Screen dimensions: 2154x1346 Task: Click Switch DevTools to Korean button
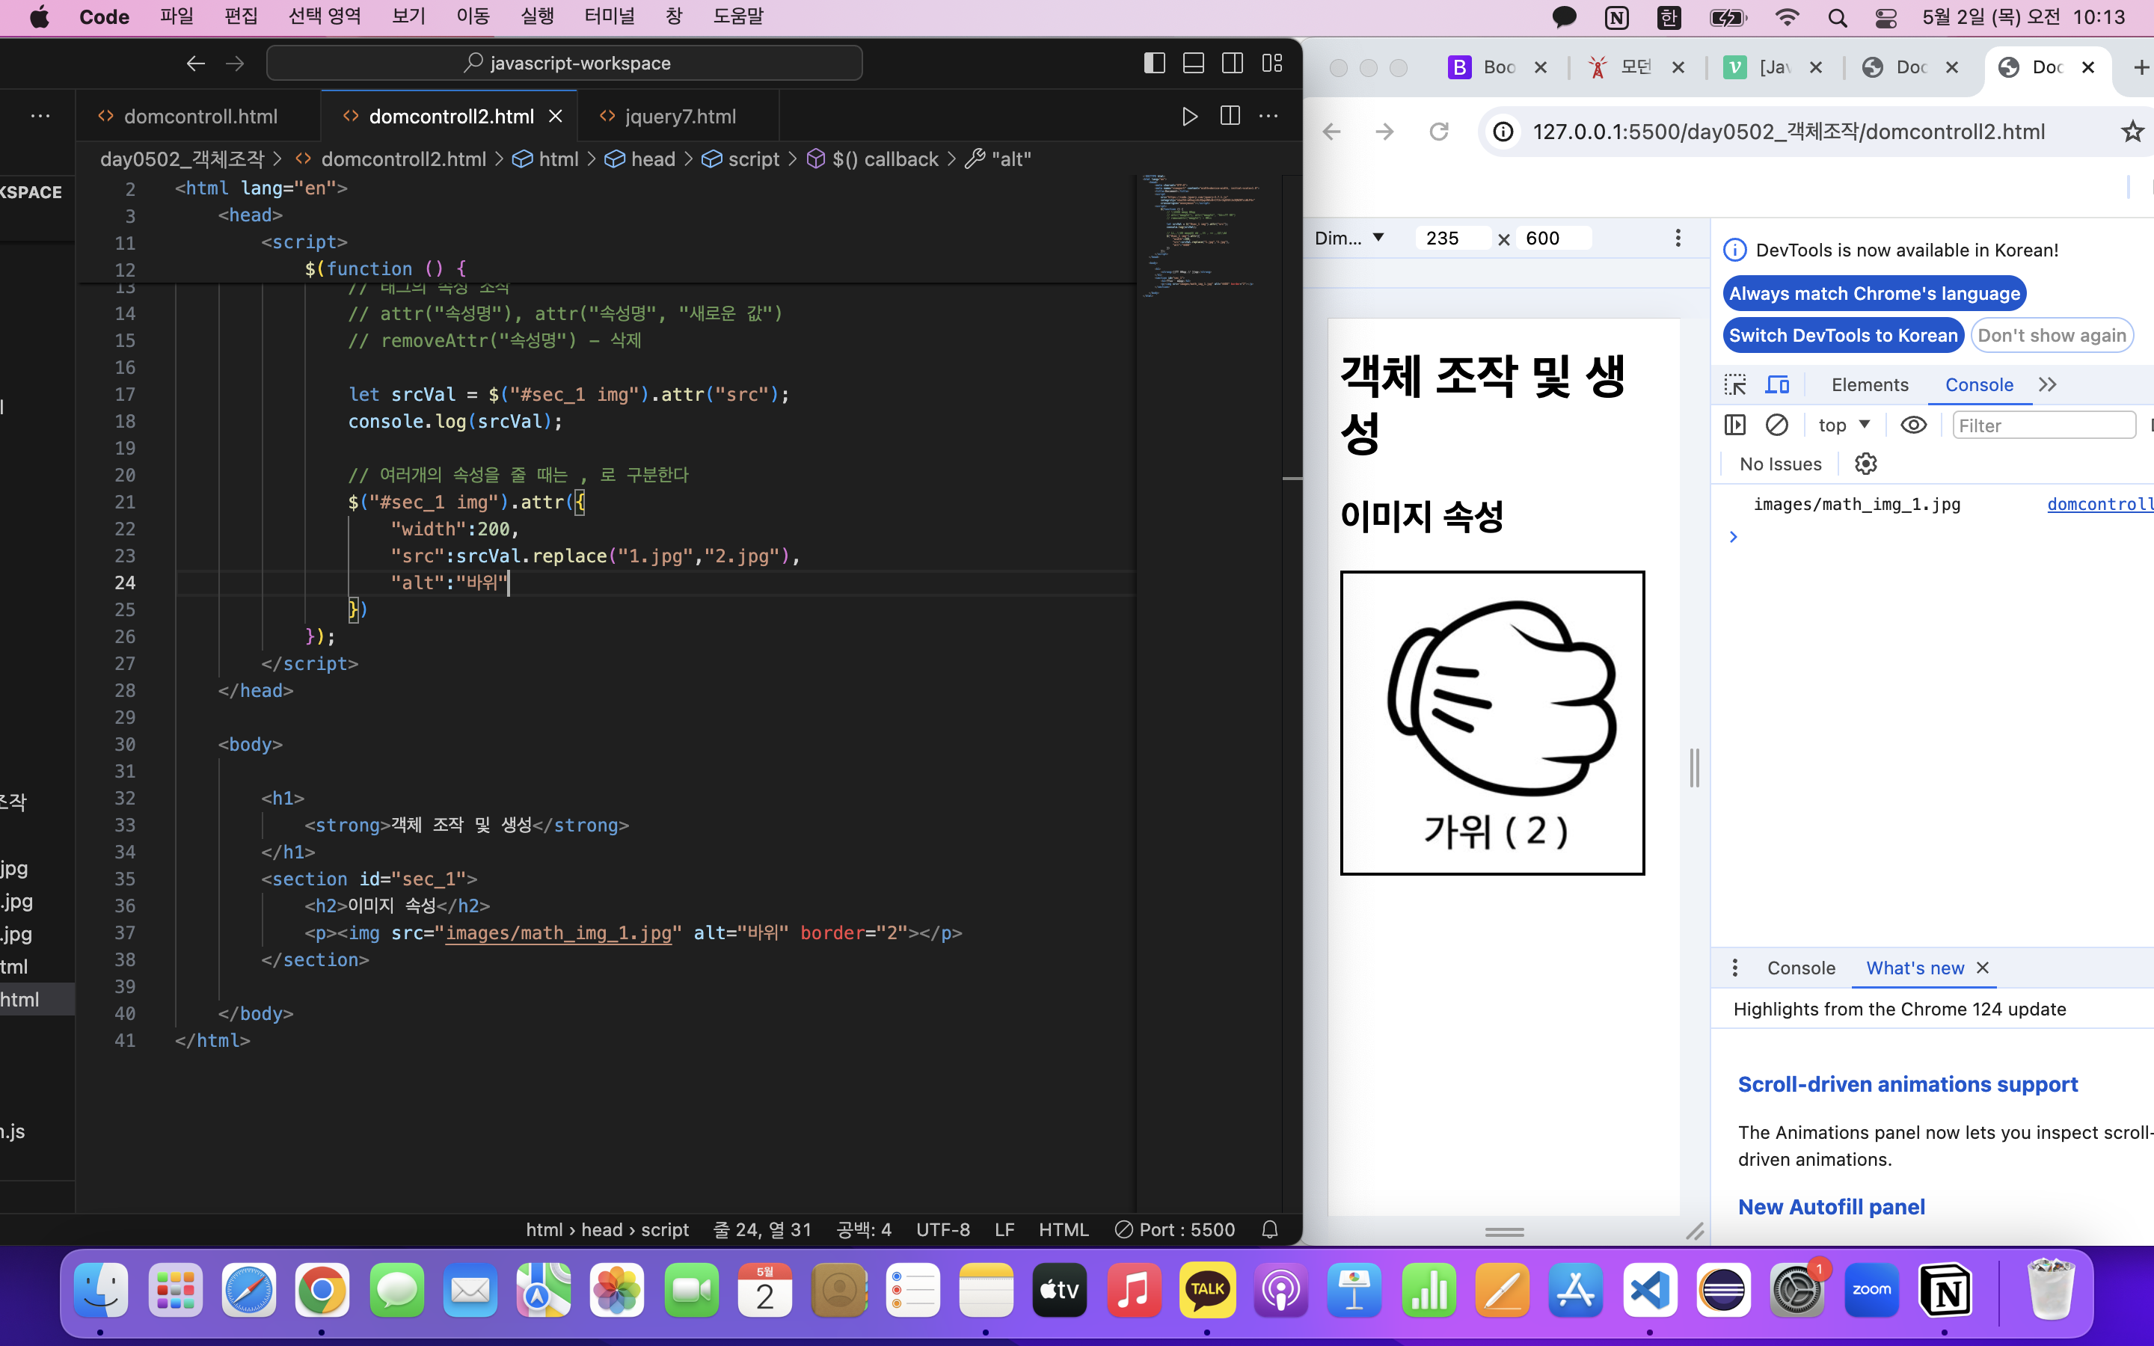click(1844, 336)
